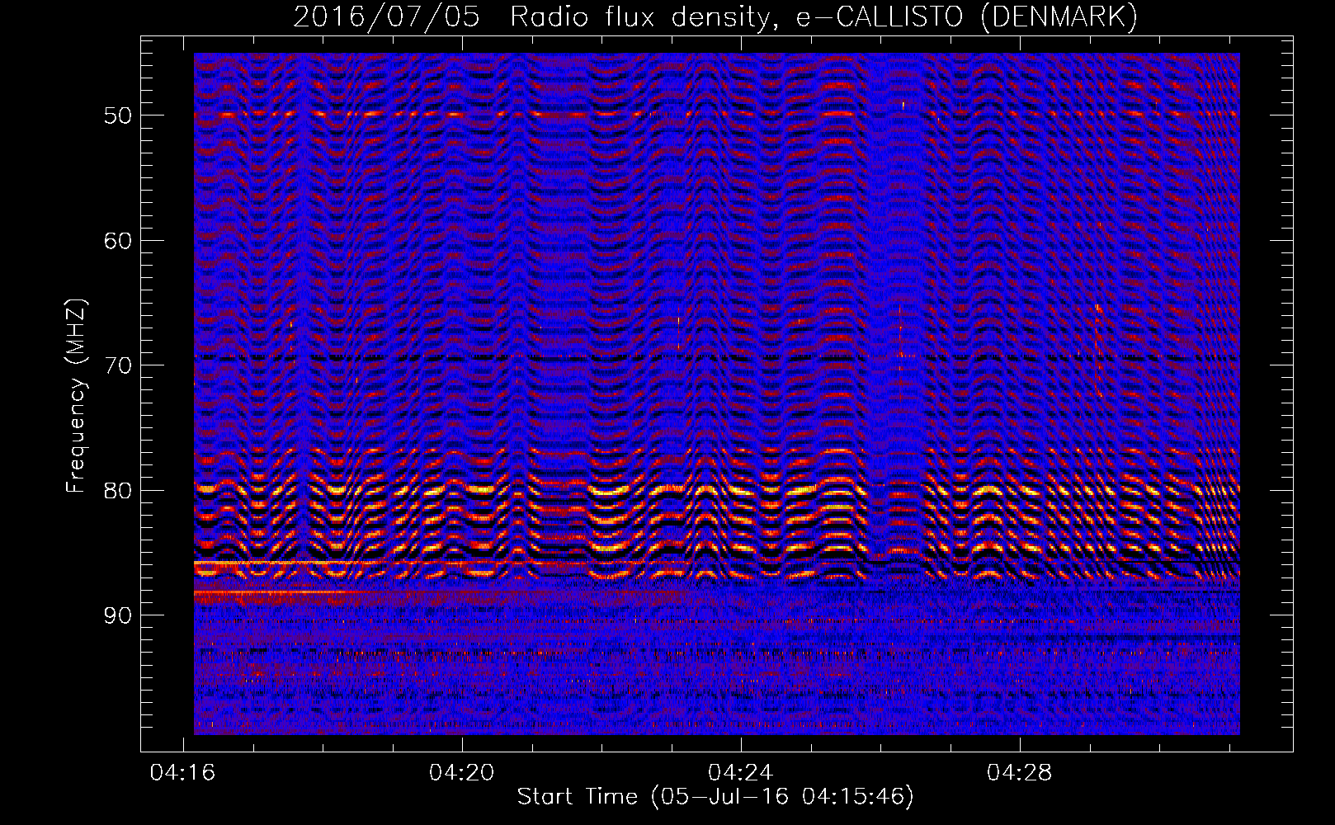1335x825 pixels.
Task: Click the 04:28 time tick label
Action: pyautogui.click(x=1020, y=772)
